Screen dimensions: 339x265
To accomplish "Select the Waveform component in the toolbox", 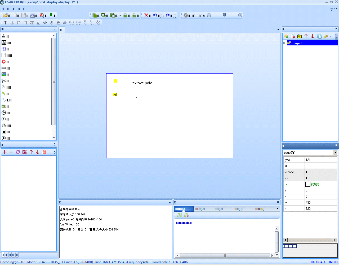I will point(6,100).
